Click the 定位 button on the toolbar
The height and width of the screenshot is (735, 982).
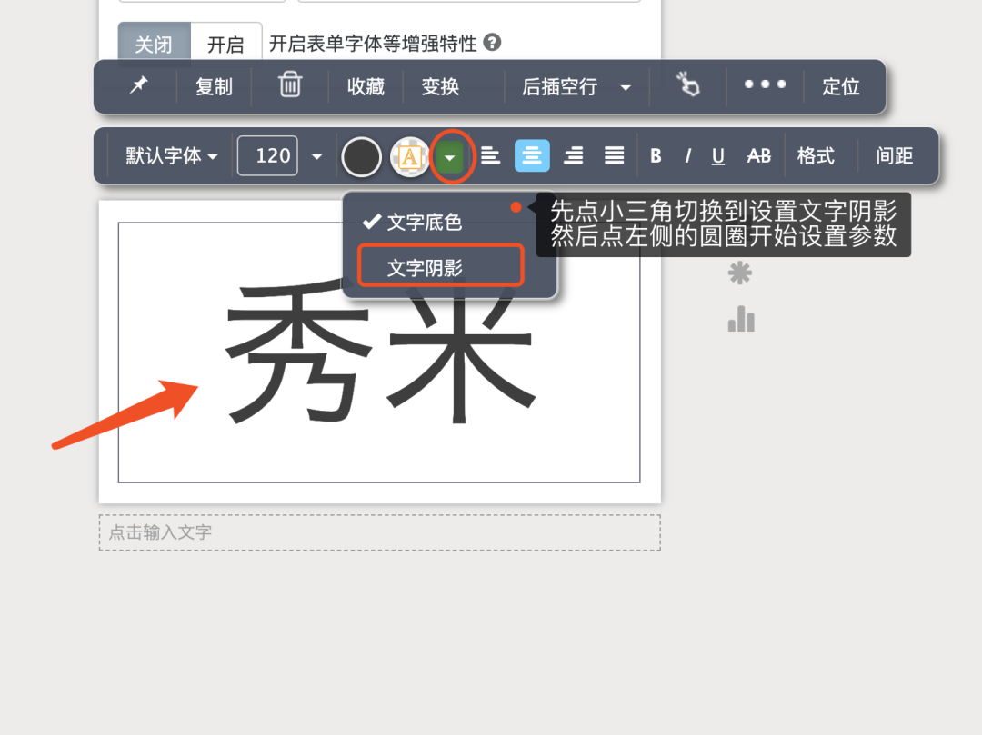point(841,86)
